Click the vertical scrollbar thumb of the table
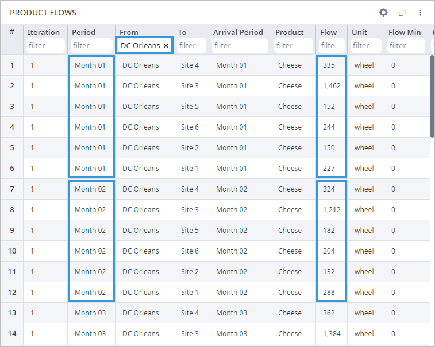435x347 pixels. tap(432, 96)
